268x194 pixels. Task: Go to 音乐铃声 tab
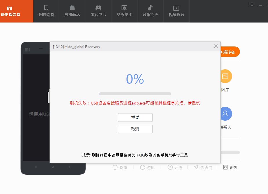pyautogui.click(x=150, y=11)
